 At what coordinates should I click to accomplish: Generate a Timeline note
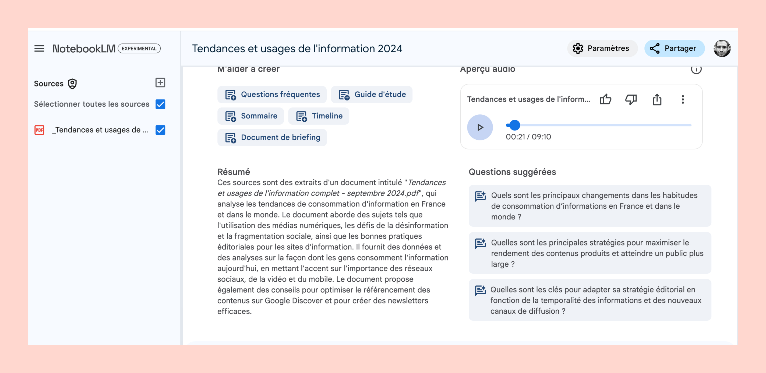click(319, 116)
